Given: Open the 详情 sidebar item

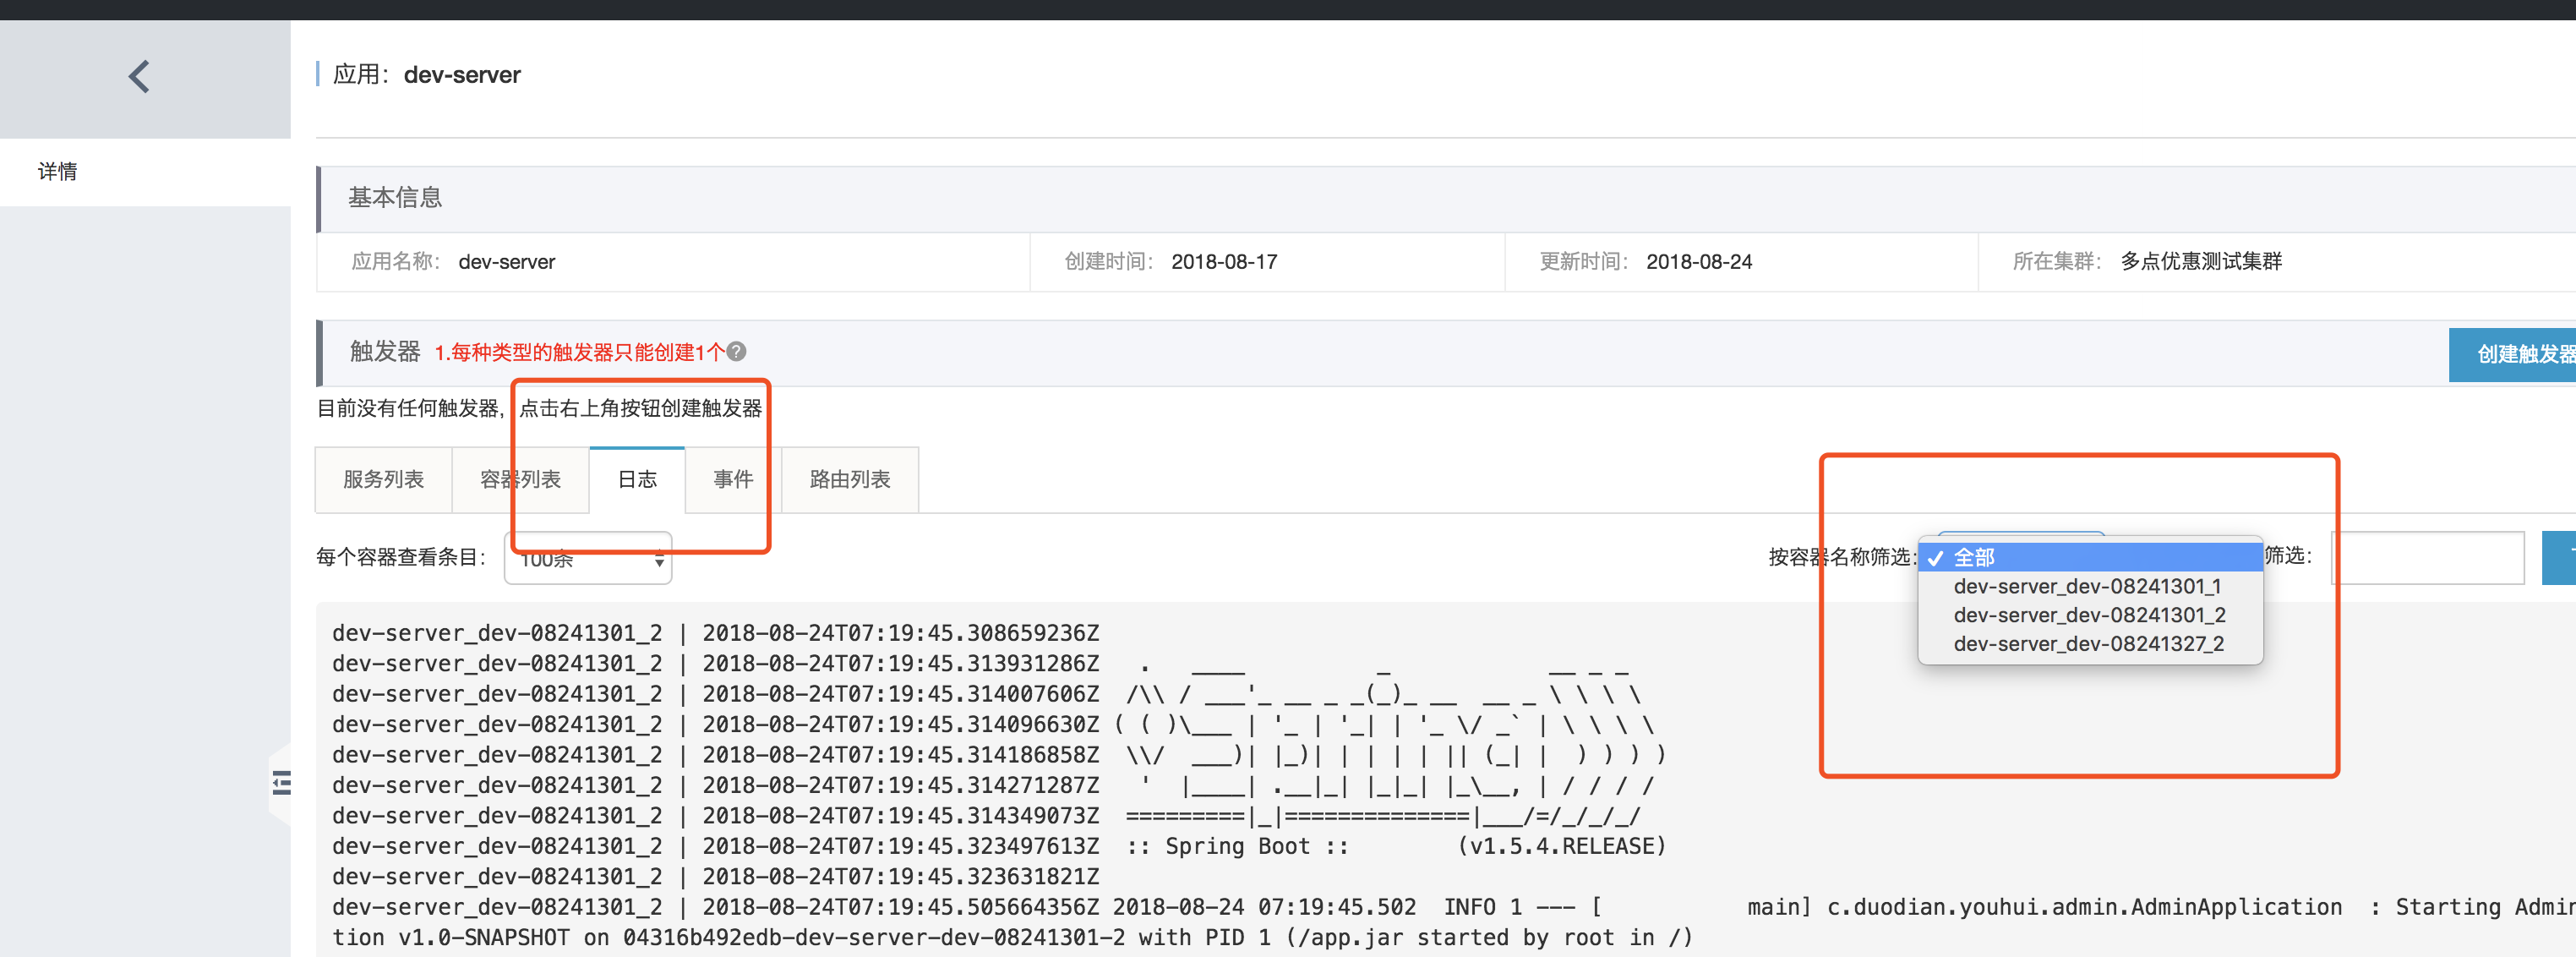Looking at the screenshot, I should [x=58, y=172].
